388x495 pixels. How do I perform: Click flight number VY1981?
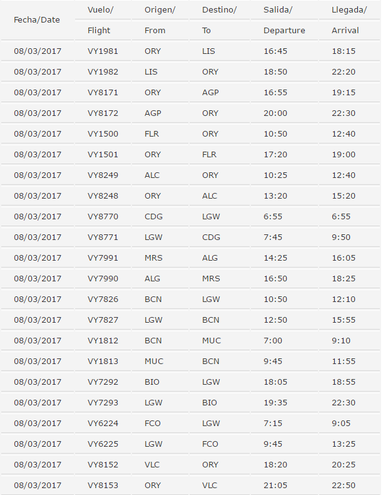(103, 51)
